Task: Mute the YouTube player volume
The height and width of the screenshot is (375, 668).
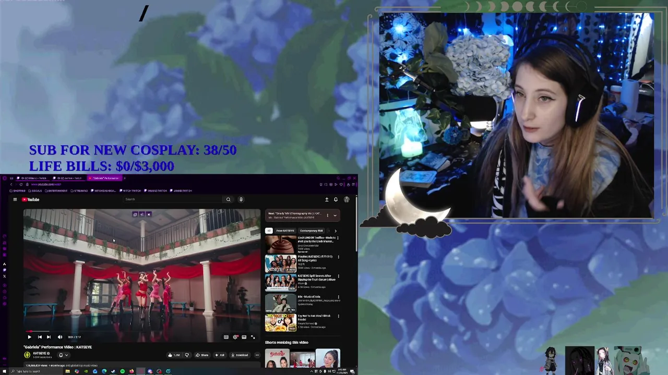Action: pyautogui.click(x=60, y=337)
